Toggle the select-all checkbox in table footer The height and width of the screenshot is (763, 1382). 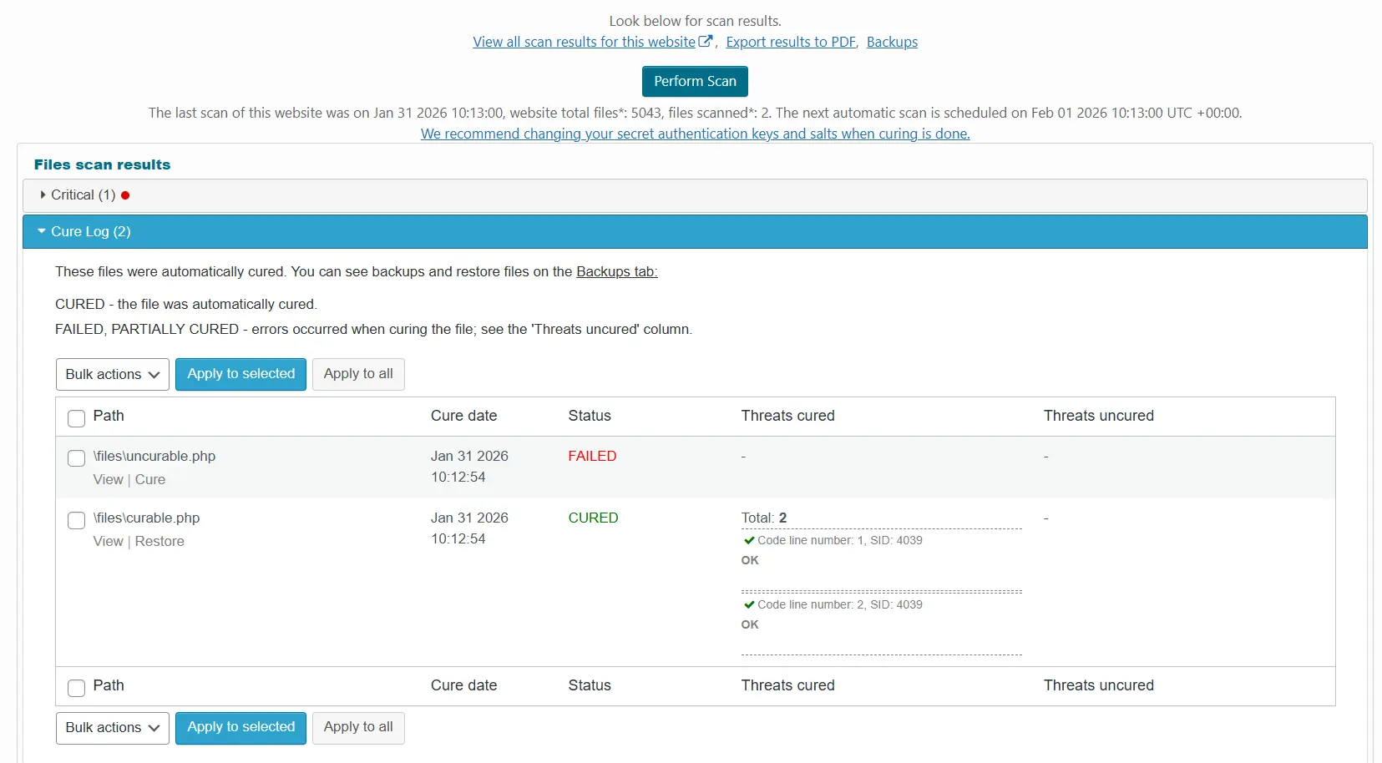point(76,687)
